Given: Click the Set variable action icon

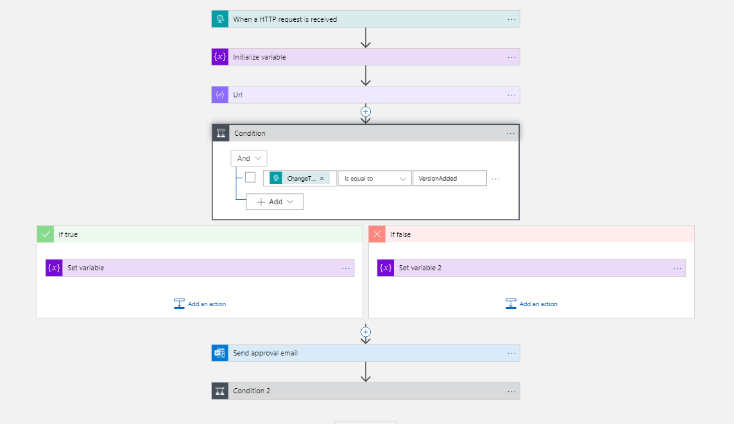Looking at the screenshot, I should click(54, 268).
